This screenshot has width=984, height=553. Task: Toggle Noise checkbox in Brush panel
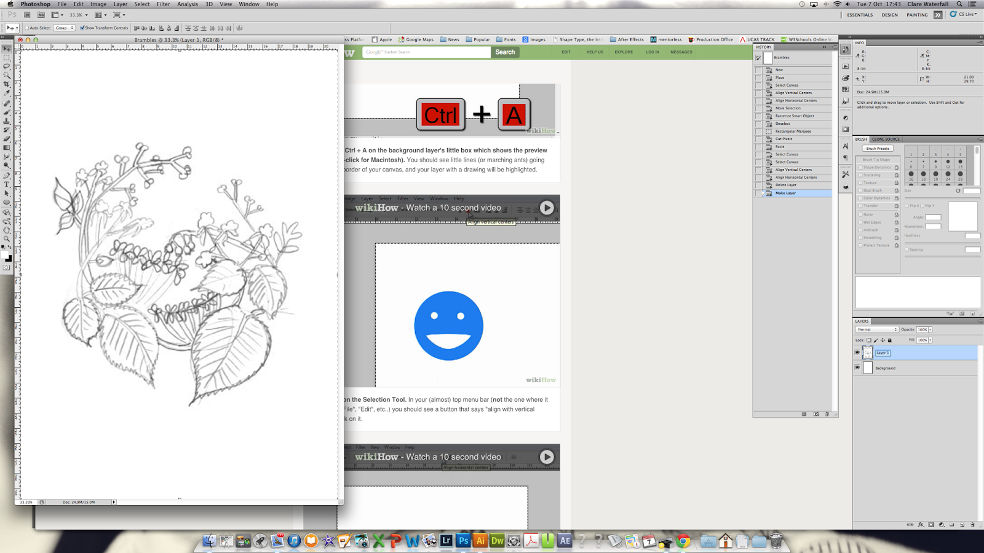[860, 214]
